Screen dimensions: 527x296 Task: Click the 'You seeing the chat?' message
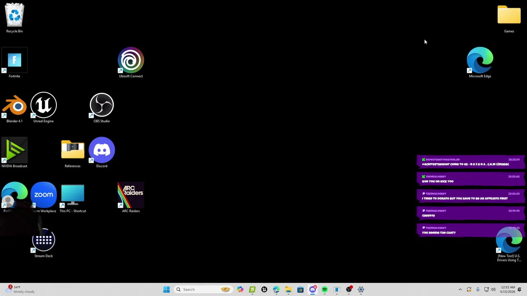click(x=471, y=230)
